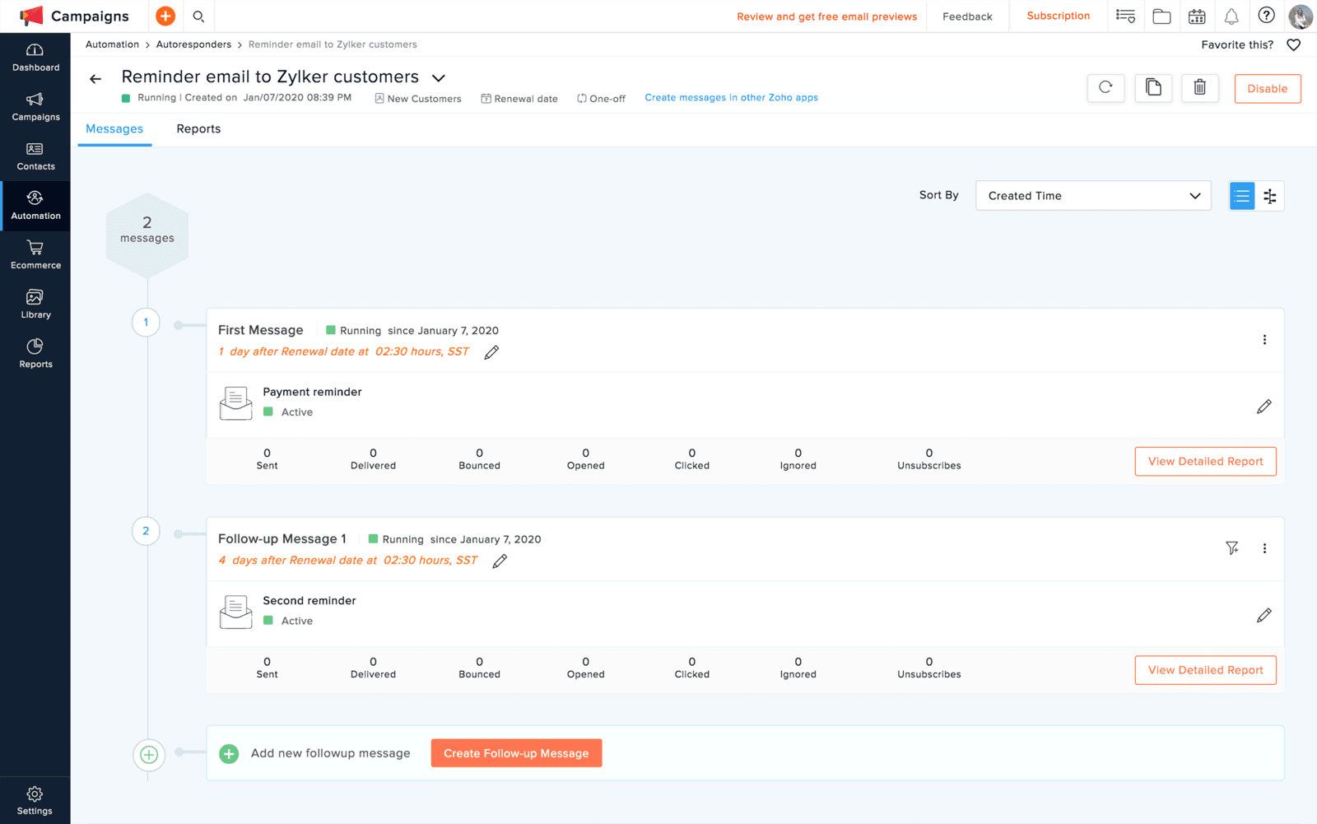Image resolution: width=1317 pixels, height=824 pixels.
Task: Open the help question mark icon
Action: tap(1267, 15)
